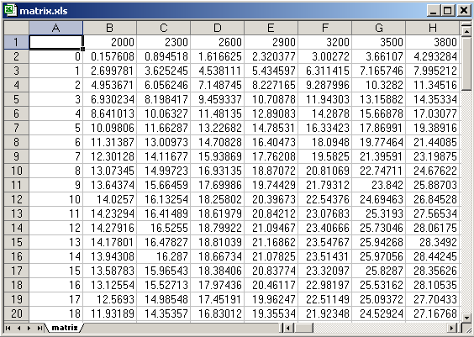Click cell containing 14.2878
The image size is (474, 337).
click(x=325, y=113)
